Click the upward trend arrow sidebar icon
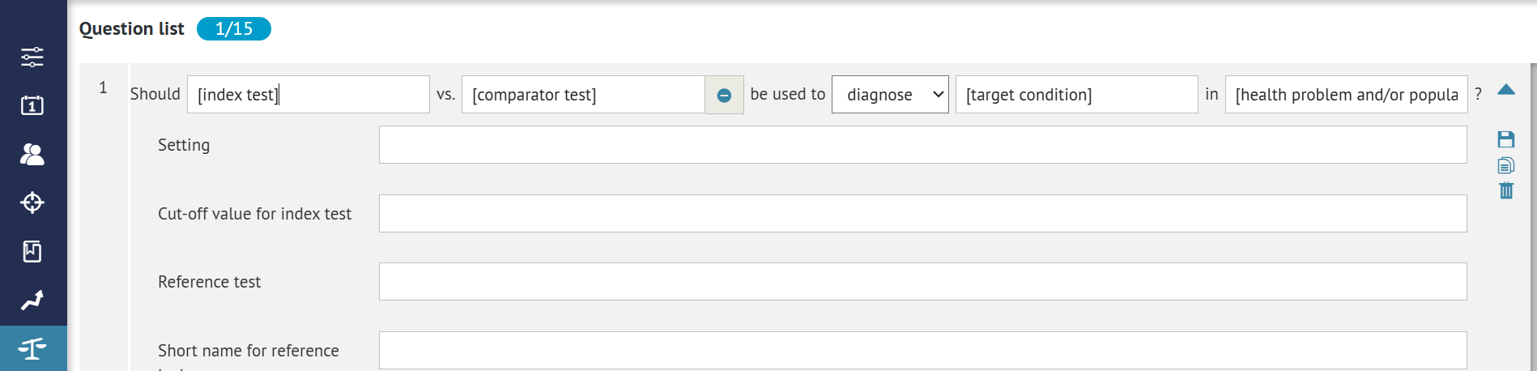The height and width of the screenshot is (371, 1537). 32,301
